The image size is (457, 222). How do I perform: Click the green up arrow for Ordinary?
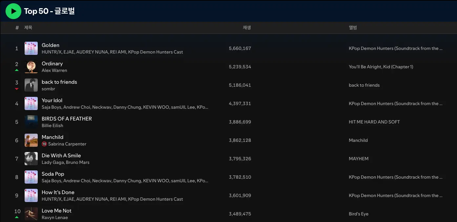click(17, 70)
